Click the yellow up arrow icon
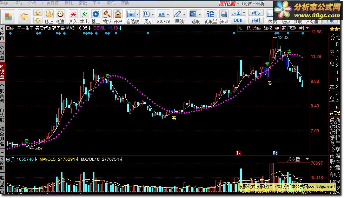Image resolution: width=344 pixels, height=198 pixels. [x=38, y=13]
